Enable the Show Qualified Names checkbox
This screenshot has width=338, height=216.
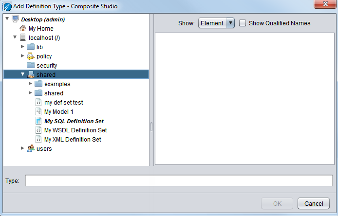243,23
